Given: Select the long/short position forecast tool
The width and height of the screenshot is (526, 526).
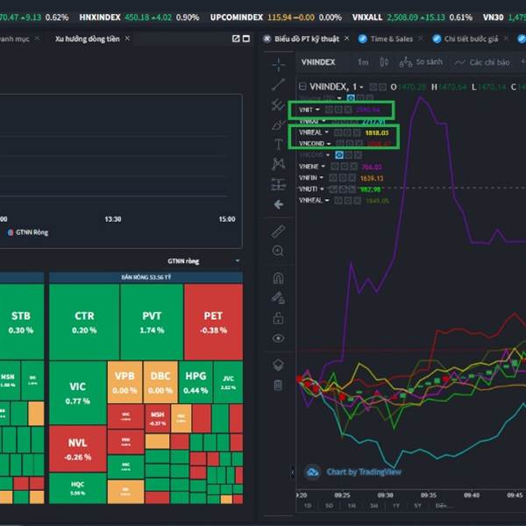Looking at the screenshot, I should click(278, 184).
